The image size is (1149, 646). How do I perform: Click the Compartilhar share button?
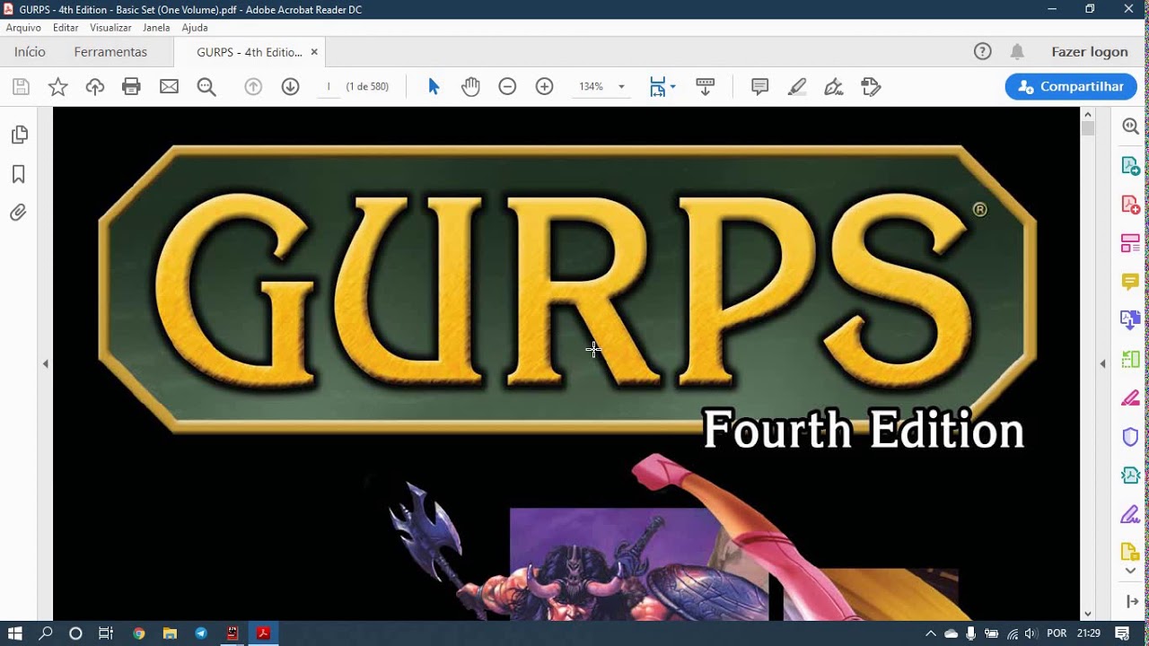(x=1071, y=86)
